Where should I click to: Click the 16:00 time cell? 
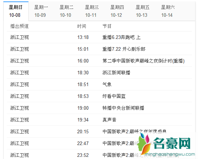coord(83,61)
